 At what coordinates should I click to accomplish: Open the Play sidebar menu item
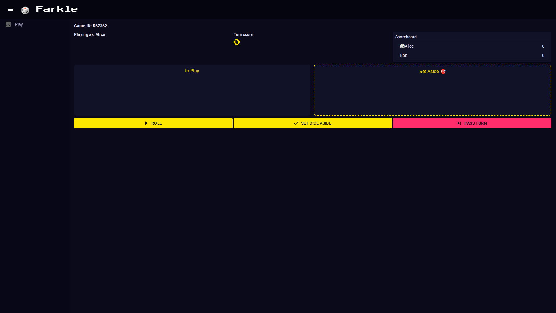(x=35, y=24)
